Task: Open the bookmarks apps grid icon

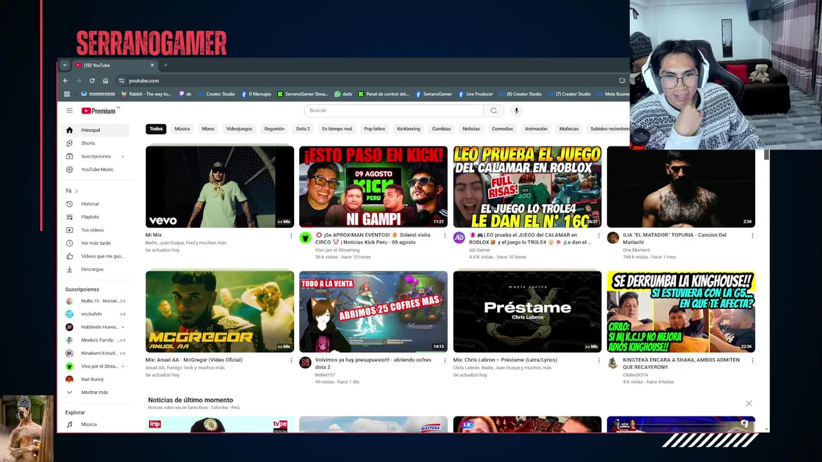Action: tap(67, 94)
